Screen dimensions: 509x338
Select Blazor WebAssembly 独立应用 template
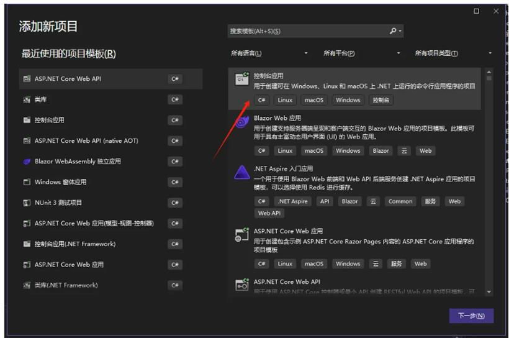tap(110, 161)
